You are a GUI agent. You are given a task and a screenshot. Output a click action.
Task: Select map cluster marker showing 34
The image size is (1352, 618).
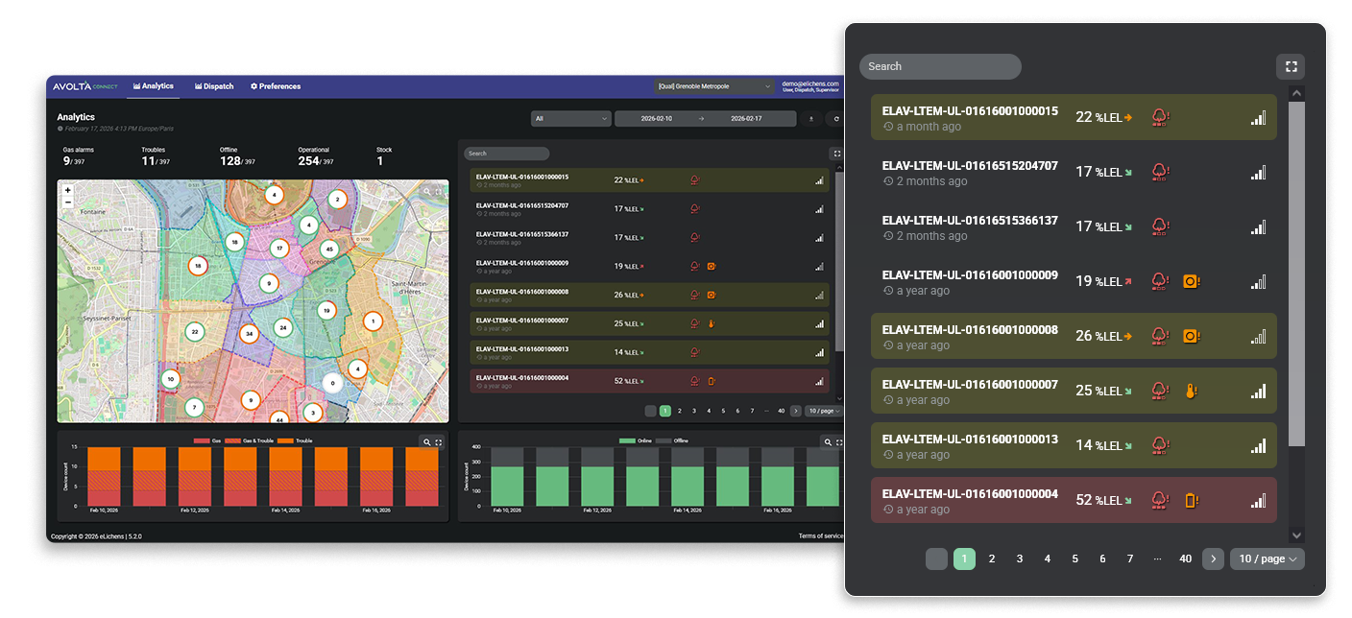(250, 334)
